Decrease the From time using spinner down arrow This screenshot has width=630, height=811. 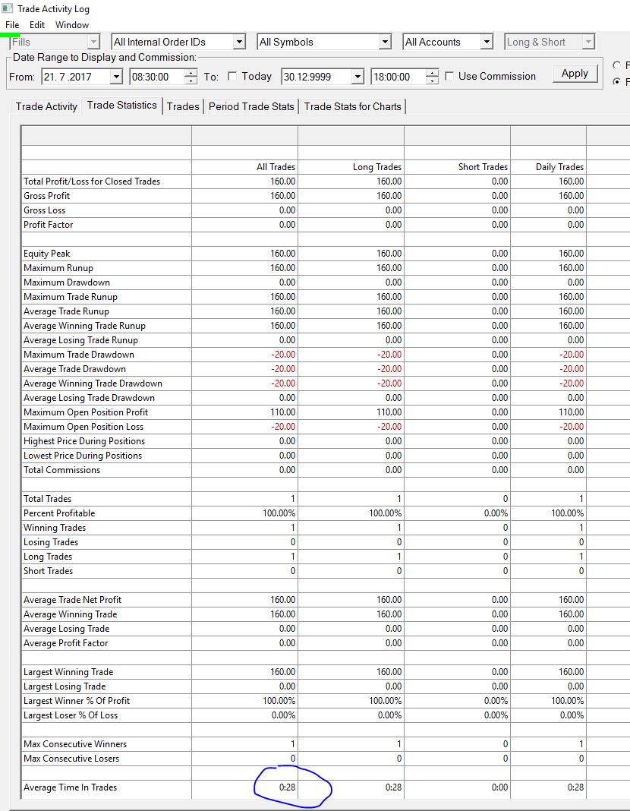pos(191,80)
